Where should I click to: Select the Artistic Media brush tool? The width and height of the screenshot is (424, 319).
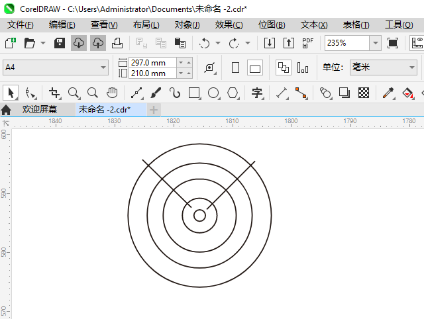point(156,93)
